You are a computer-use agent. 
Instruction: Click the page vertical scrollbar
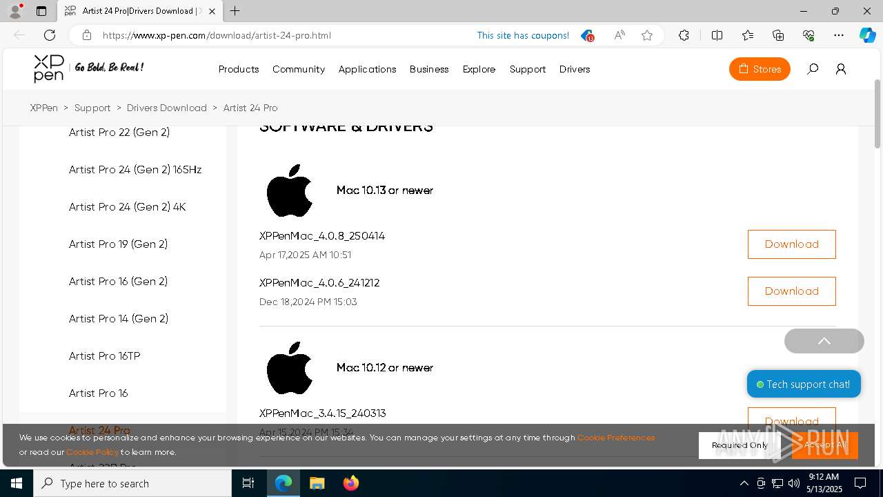[877, 114]
